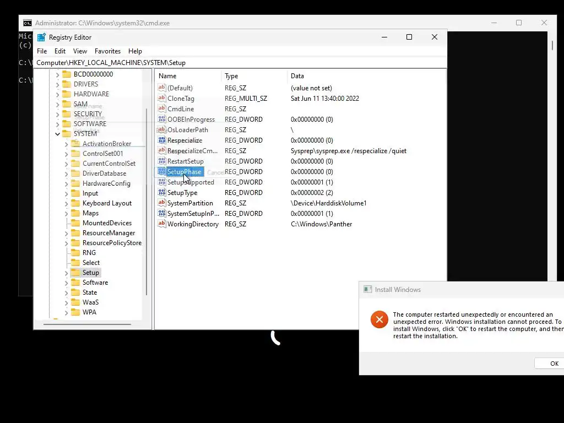The height and width of the screenshot is (423, 564).
Task: Expand the Setup key
Action: [66, 273]
